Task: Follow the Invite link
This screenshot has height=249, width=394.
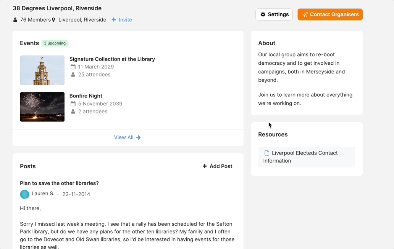Action: click(125, 20)
